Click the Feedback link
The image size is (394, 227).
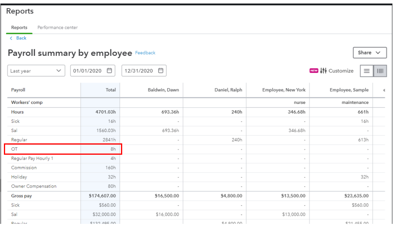[145, 53]
